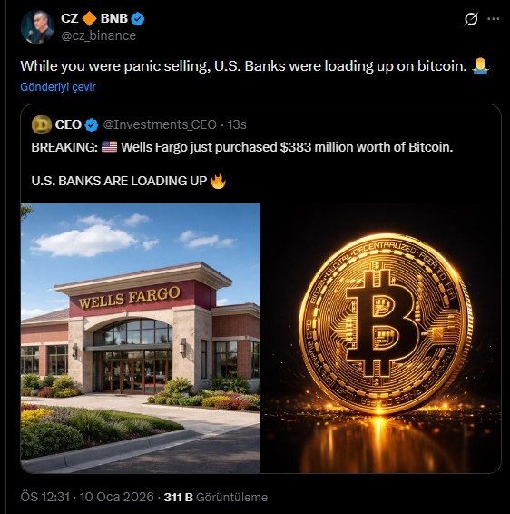Open @Investments_CEO handle in quoted post
This screenshot has height=514, width=510.
click(x=160, y=124)
